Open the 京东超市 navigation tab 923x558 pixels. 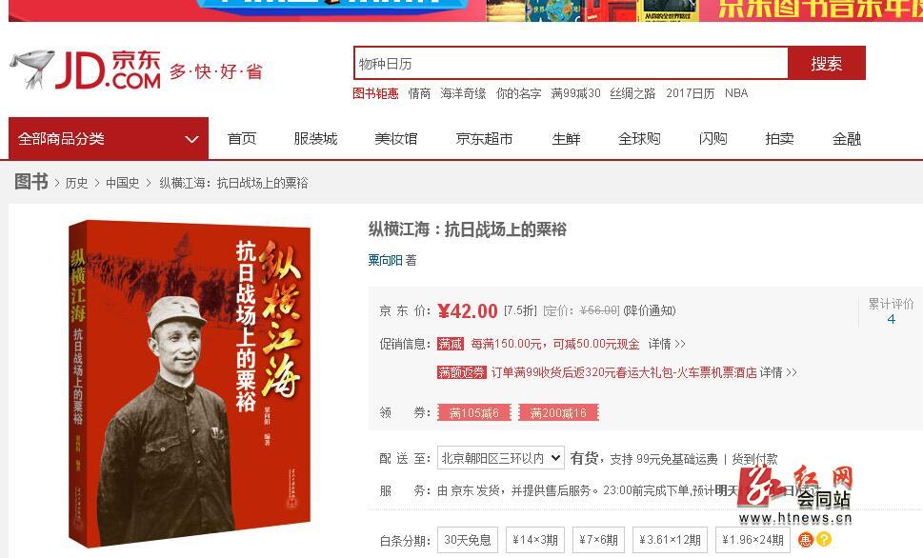[x=485, y=138]
